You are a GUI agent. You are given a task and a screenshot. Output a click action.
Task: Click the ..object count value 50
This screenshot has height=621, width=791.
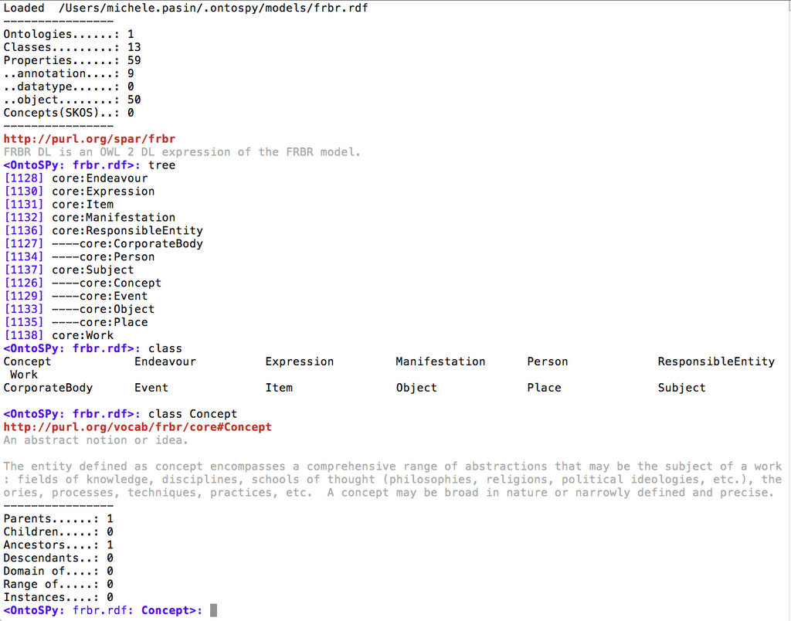134,100
